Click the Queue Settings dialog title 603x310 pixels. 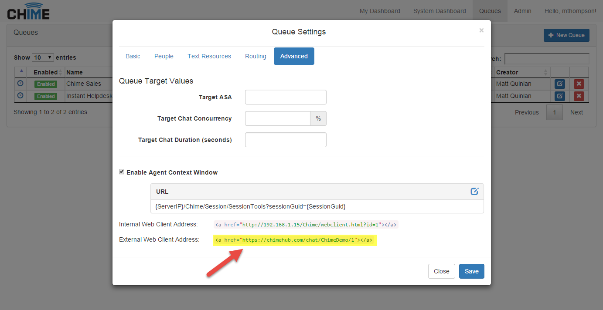coord(299,32)
